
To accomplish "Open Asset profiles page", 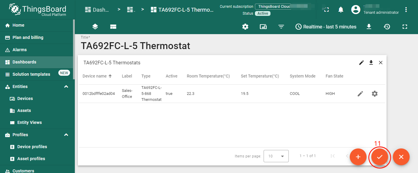I will pyautogui.click(x=37, y=159).
